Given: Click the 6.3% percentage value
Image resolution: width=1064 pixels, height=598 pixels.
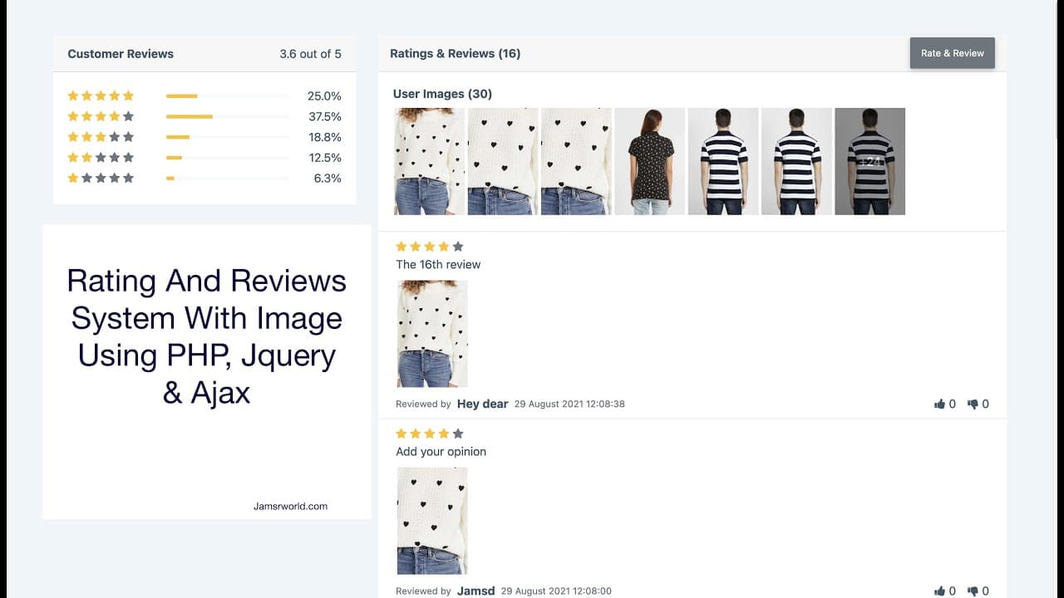Looking at the screenshot, I should point(328,179).
